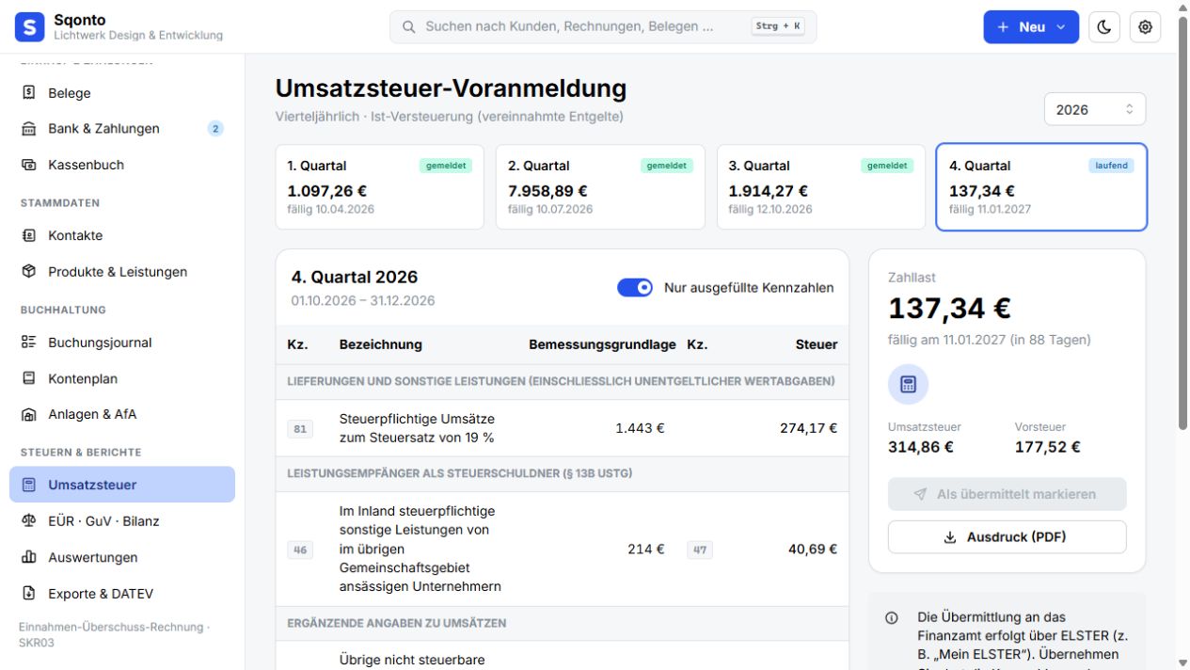Click the badge 2 on Bank & Zahlungen

coord(215,129)
